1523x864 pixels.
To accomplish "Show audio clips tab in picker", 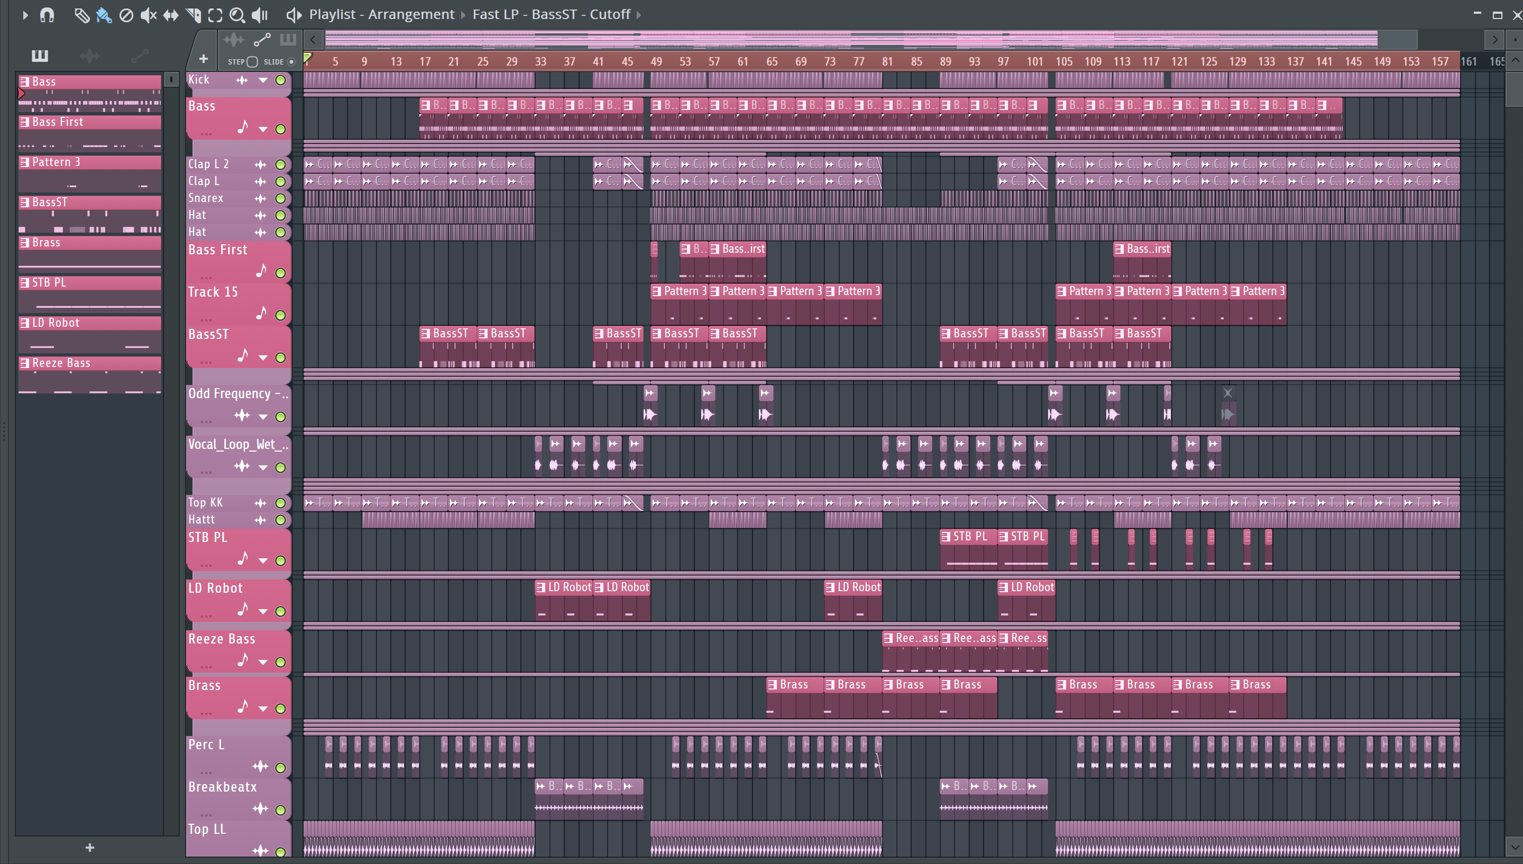I will coord(89,56).
